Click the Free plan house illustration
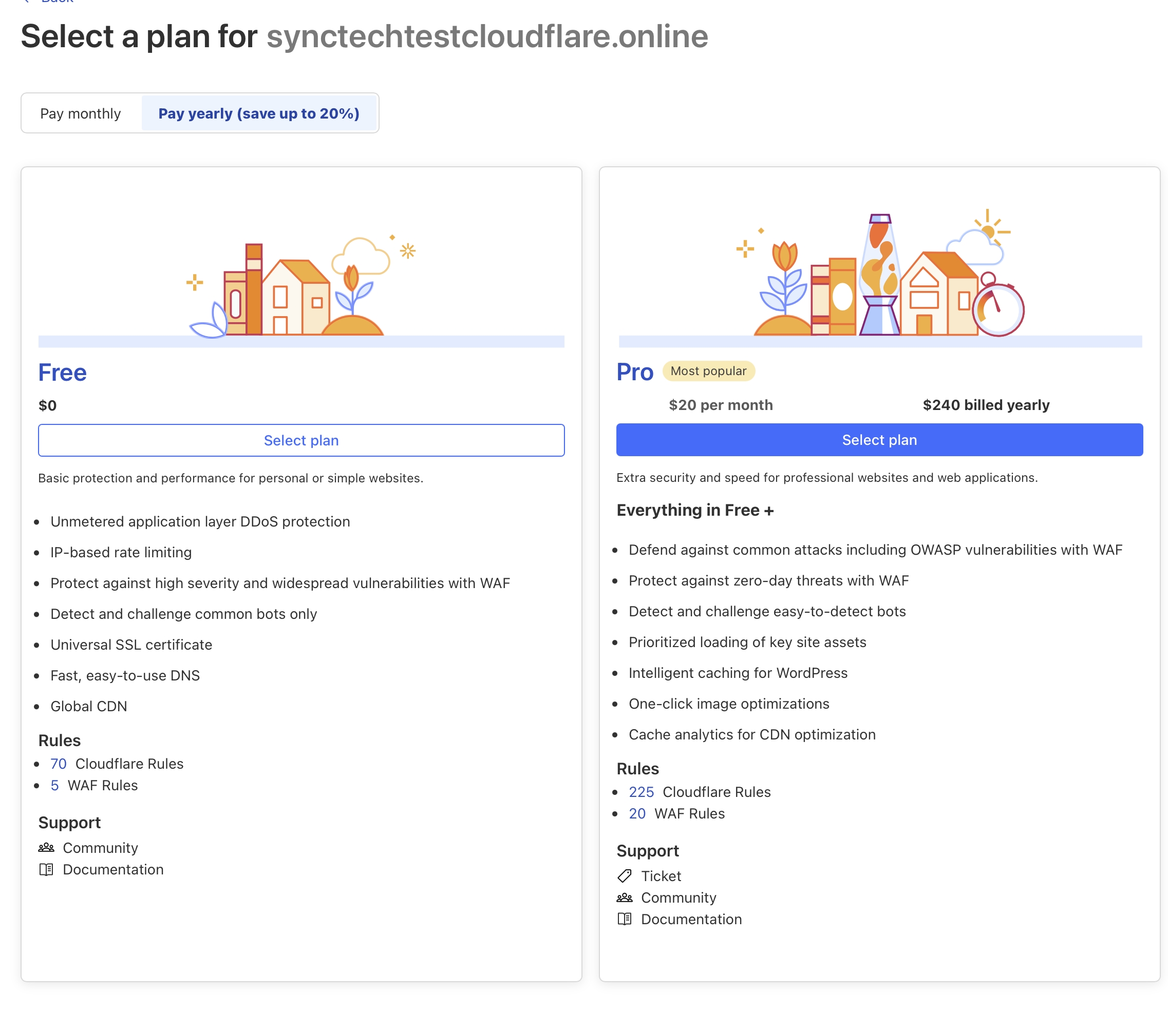This screenshot has width=1168, height=1014. click(x=296, y=297)
